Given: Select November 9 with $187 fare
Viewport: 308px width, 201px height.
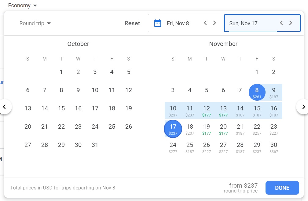Looking at the screenshot, I should 274,92.
